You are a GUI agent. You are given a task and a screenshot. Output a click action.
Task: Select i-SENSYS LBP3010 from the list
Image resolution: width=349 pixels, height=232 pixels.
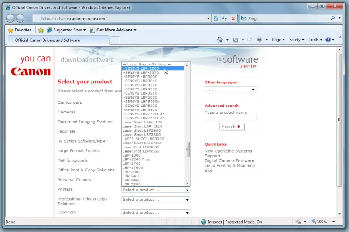[153, 81]
